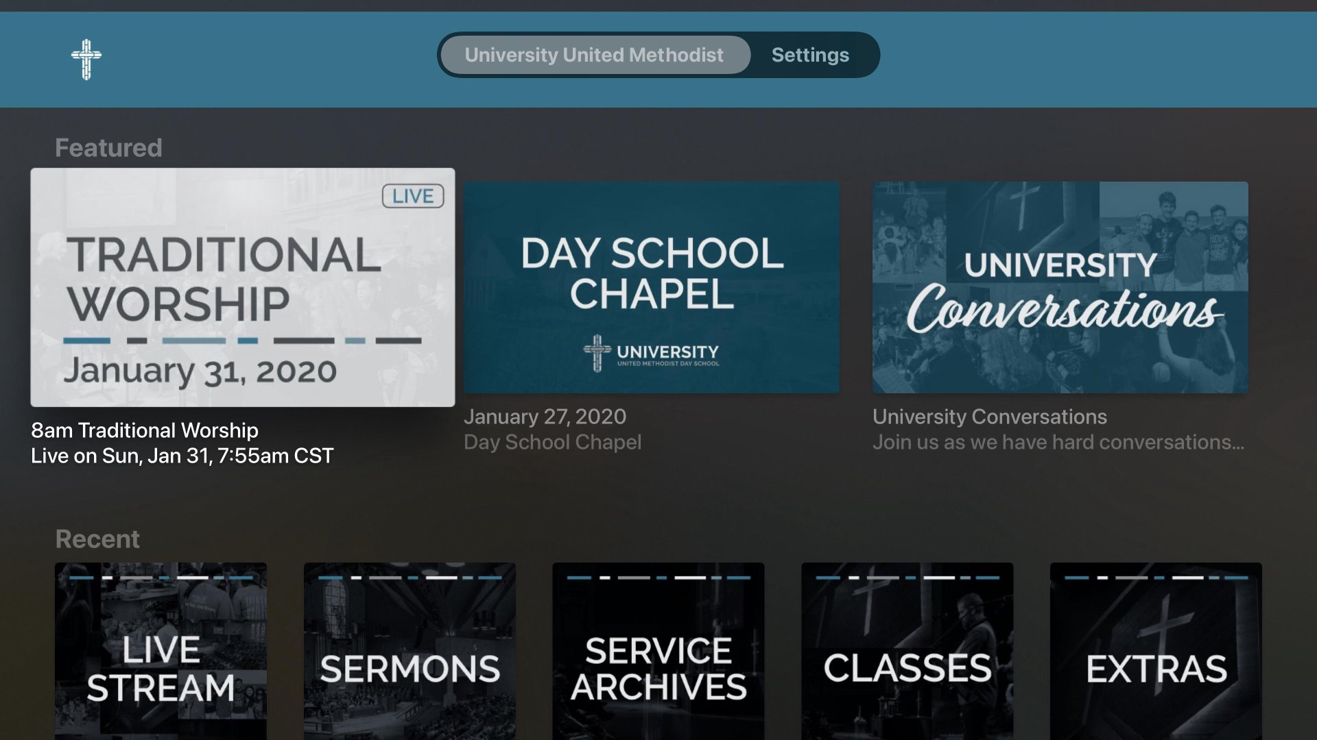Click the Featured section heading
The image size is (1317, 740).
108,148
